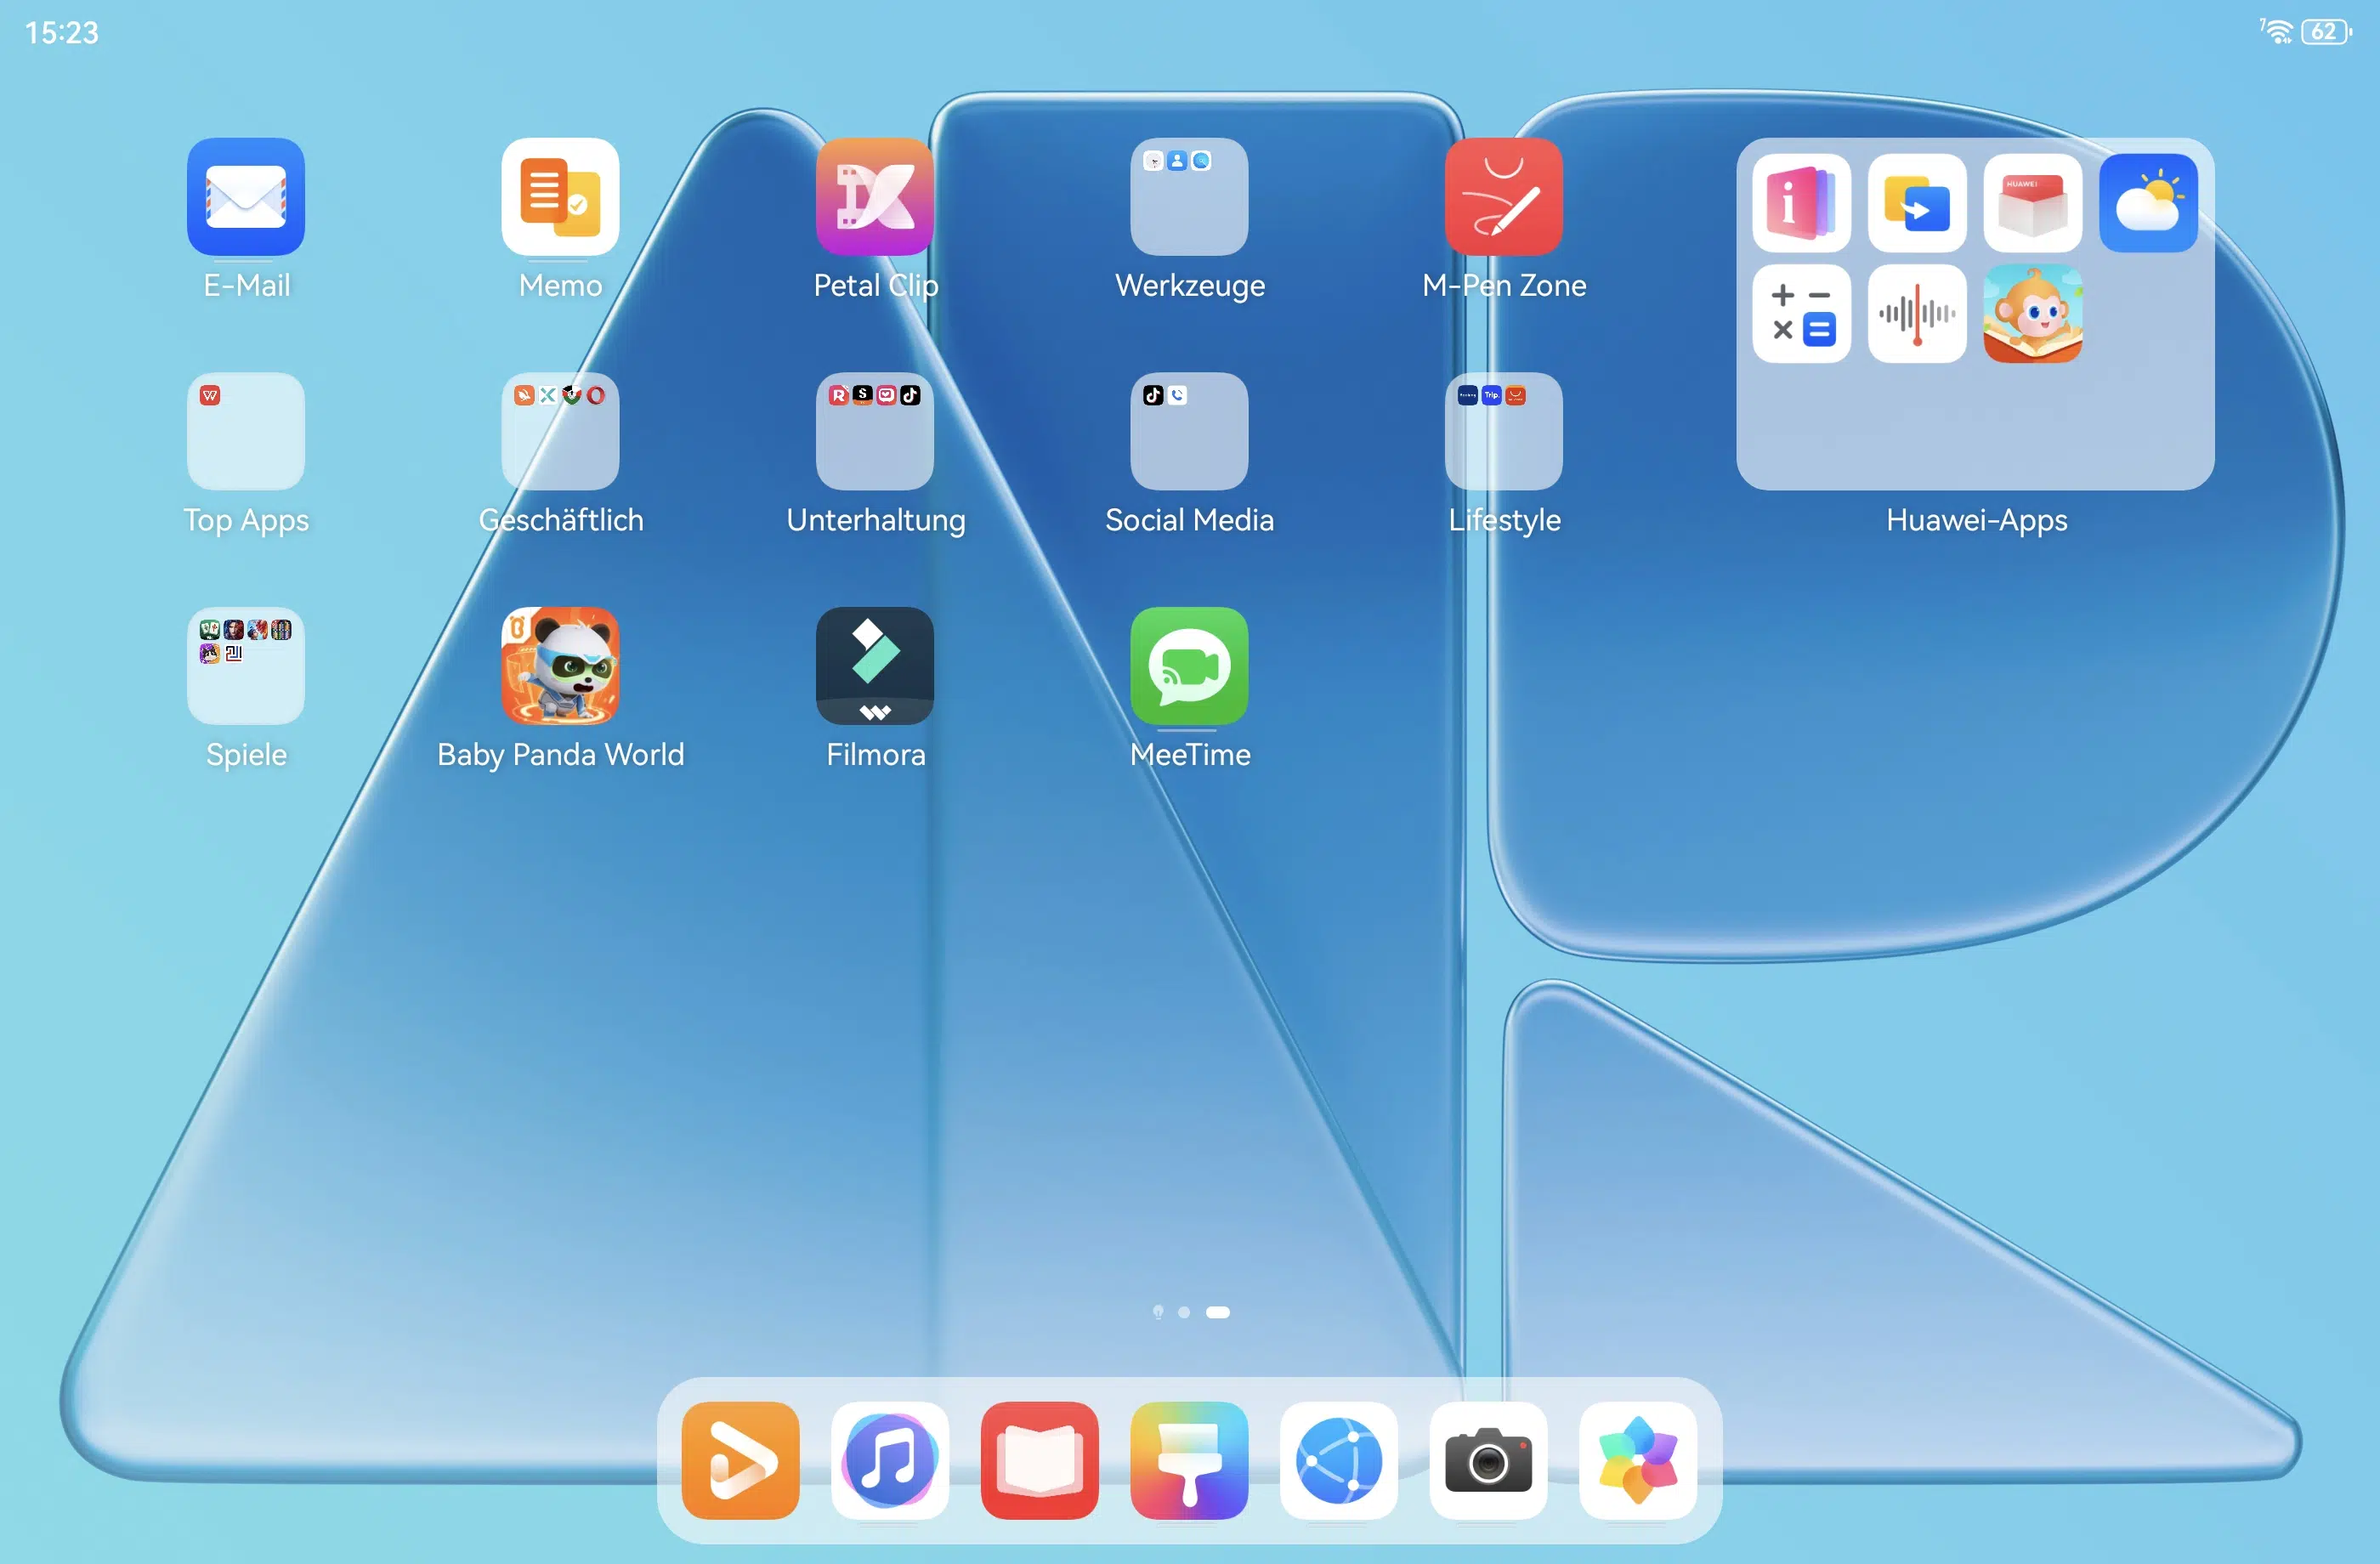Open the Themes paintbrush app in dock
The image size is (2380, 1564).
pyautogui.click(x=1189, y=1460)
